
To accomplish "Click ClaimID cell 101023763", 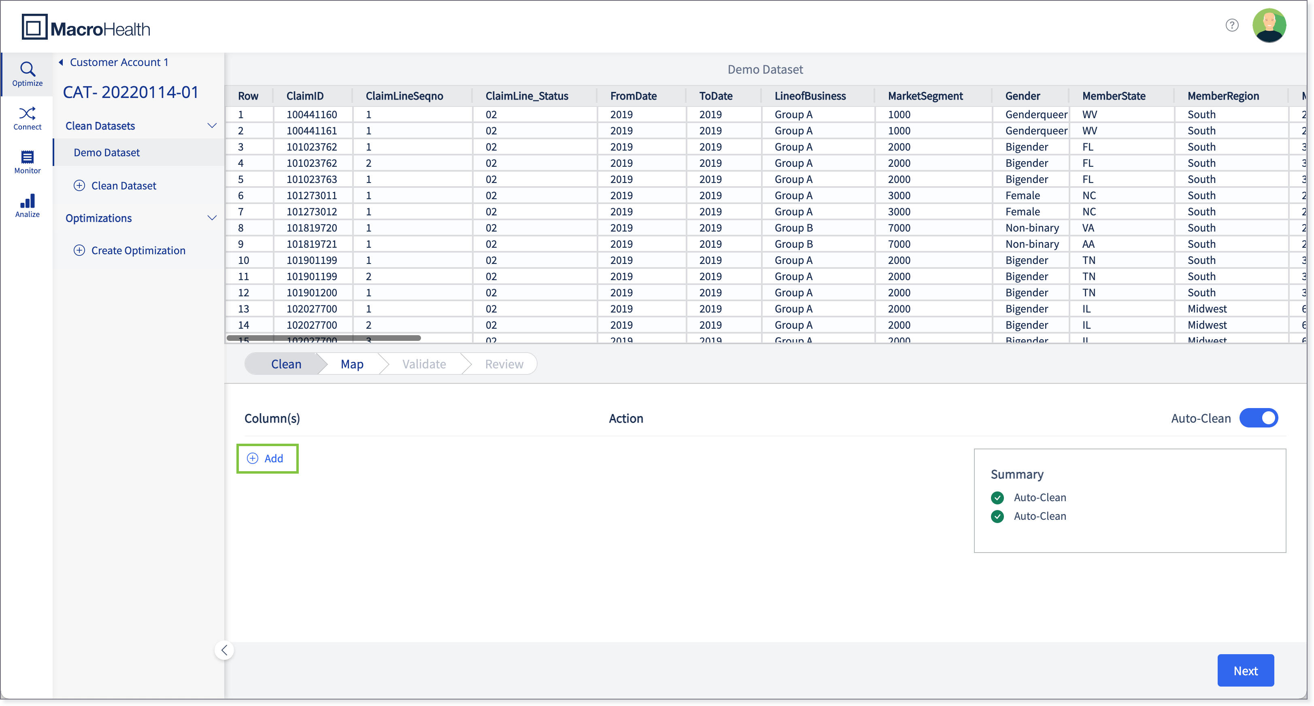I will [x=312, y=179].
